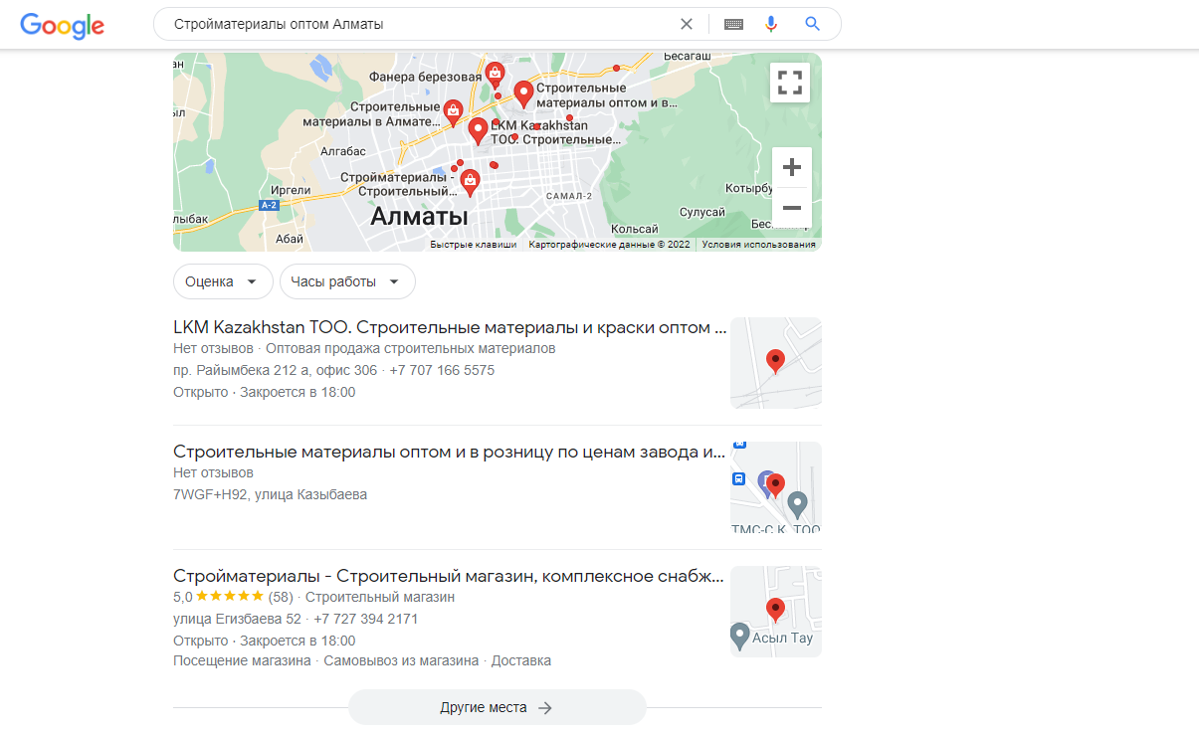Viewport: 1199px width, 737px height.
Task: Open the on-screen keyboard input tool
Action: point(734,24)
